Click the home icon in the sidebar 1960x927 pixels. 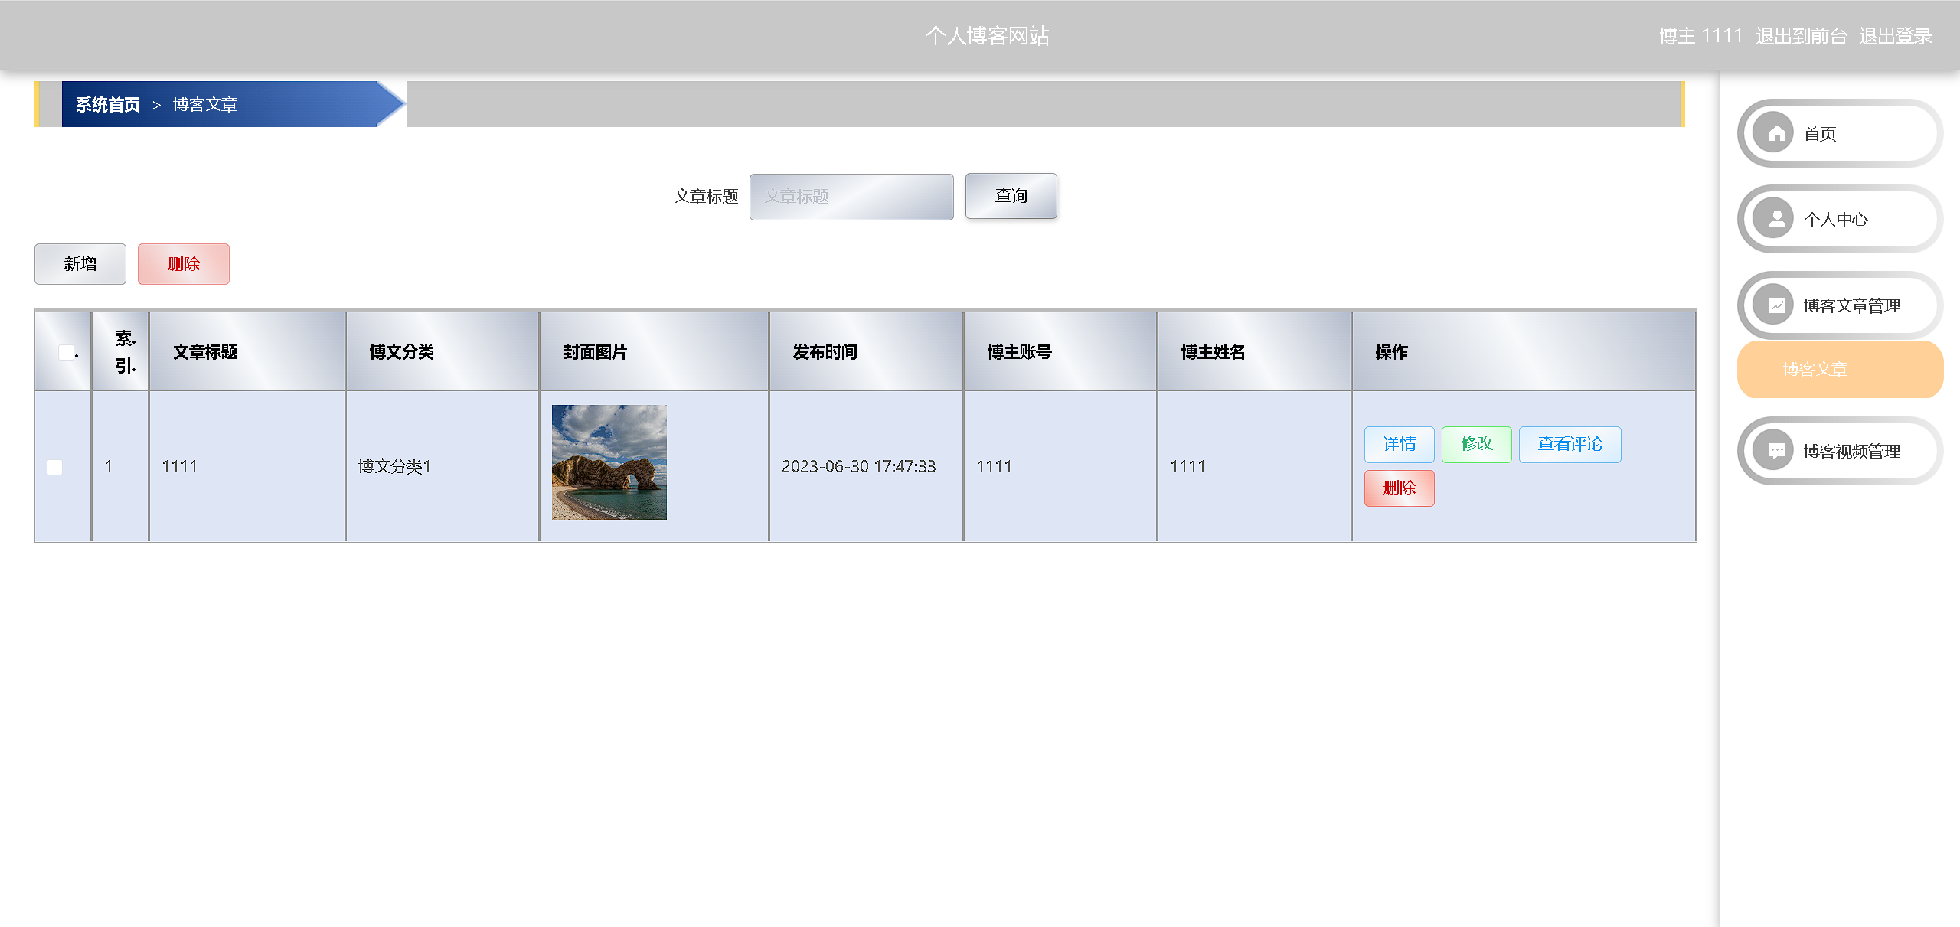pyautogui.click(x=1776, y=134)
